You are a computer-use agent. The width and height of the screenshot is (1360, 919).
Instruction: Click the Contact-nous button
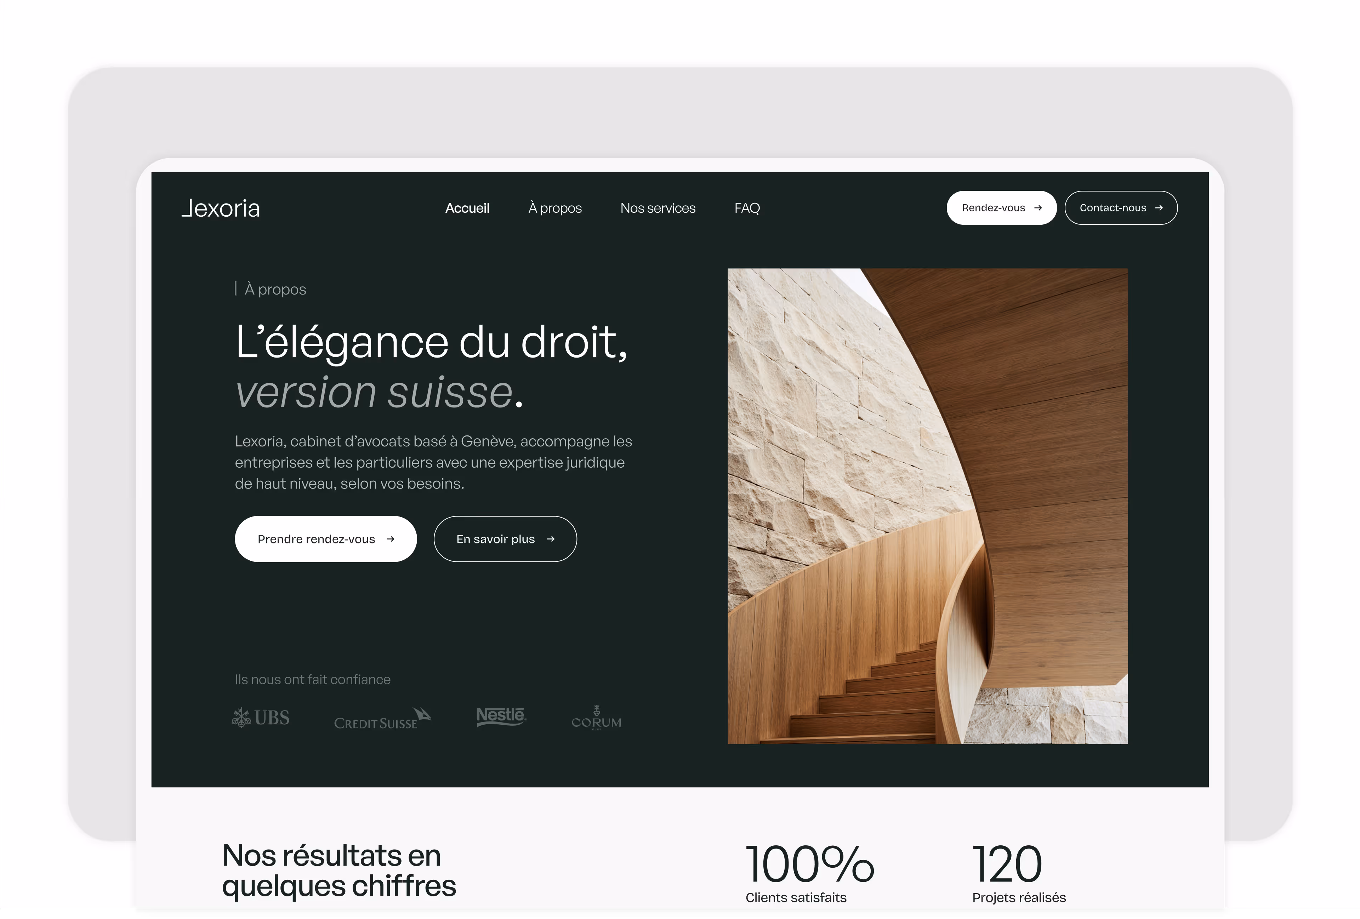pyautogui.click(x=1121, y=208)
